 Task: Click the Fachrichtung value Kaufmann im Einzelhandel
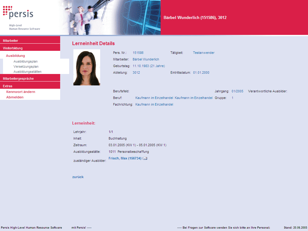coord(154,104)
